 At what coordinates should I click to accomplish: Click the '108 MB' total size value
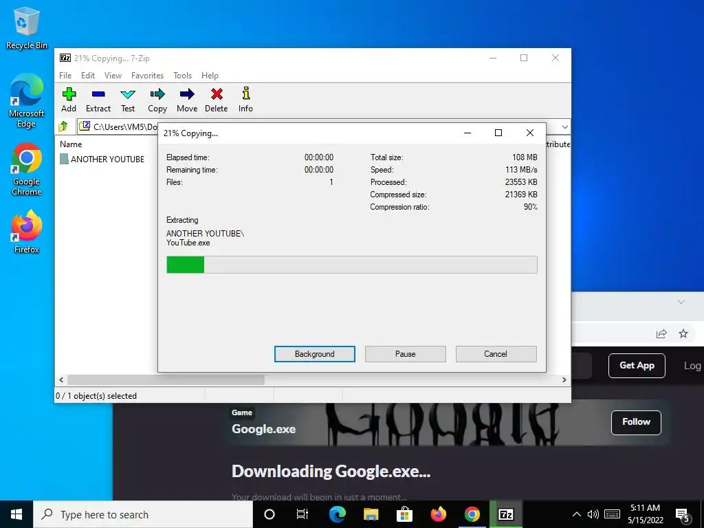(525, 157)
